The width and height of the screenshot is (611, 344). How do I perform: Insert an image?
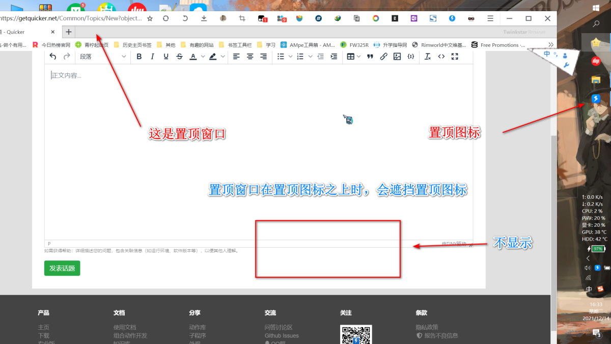[x=397, y=57]
